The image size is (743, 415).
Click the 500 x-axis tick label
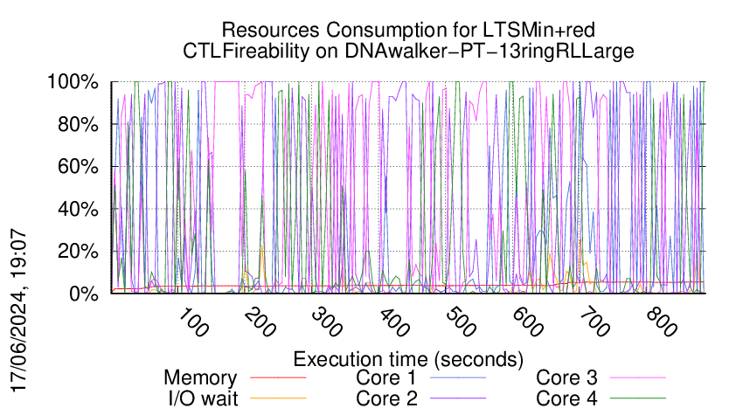pyautogui.click(x=461, y=322)
